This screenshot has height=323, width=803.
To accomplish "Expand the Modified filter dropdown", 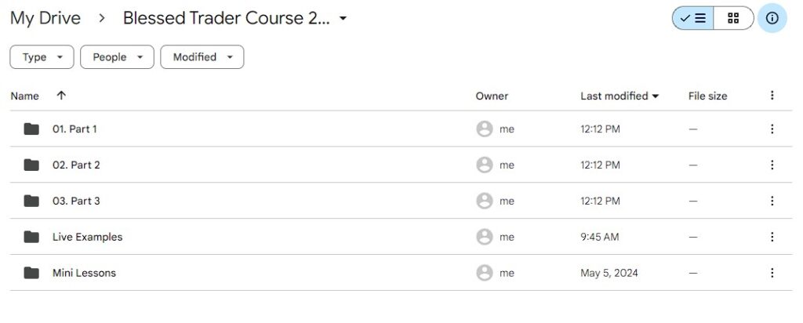I will [202, 57].
